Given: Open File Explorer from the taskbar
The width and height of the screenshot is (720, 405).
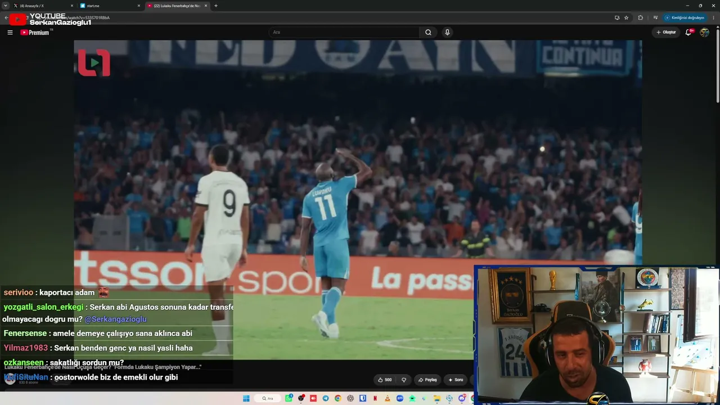Looking at the screenshot, I should pos(437,398).
